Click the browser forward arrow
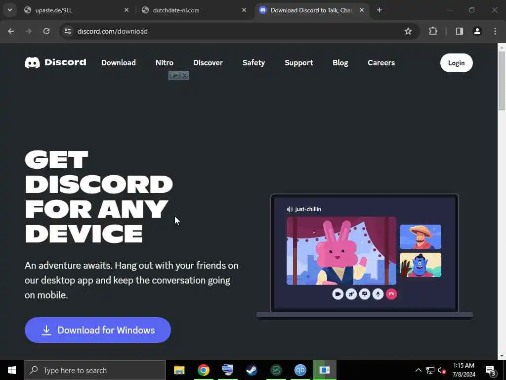Image resolution: width=506 pixels, height=380 pixels. pos(29,31)
